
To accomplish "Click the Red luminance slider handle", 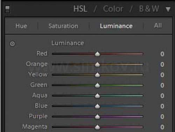I will (97, 54).
